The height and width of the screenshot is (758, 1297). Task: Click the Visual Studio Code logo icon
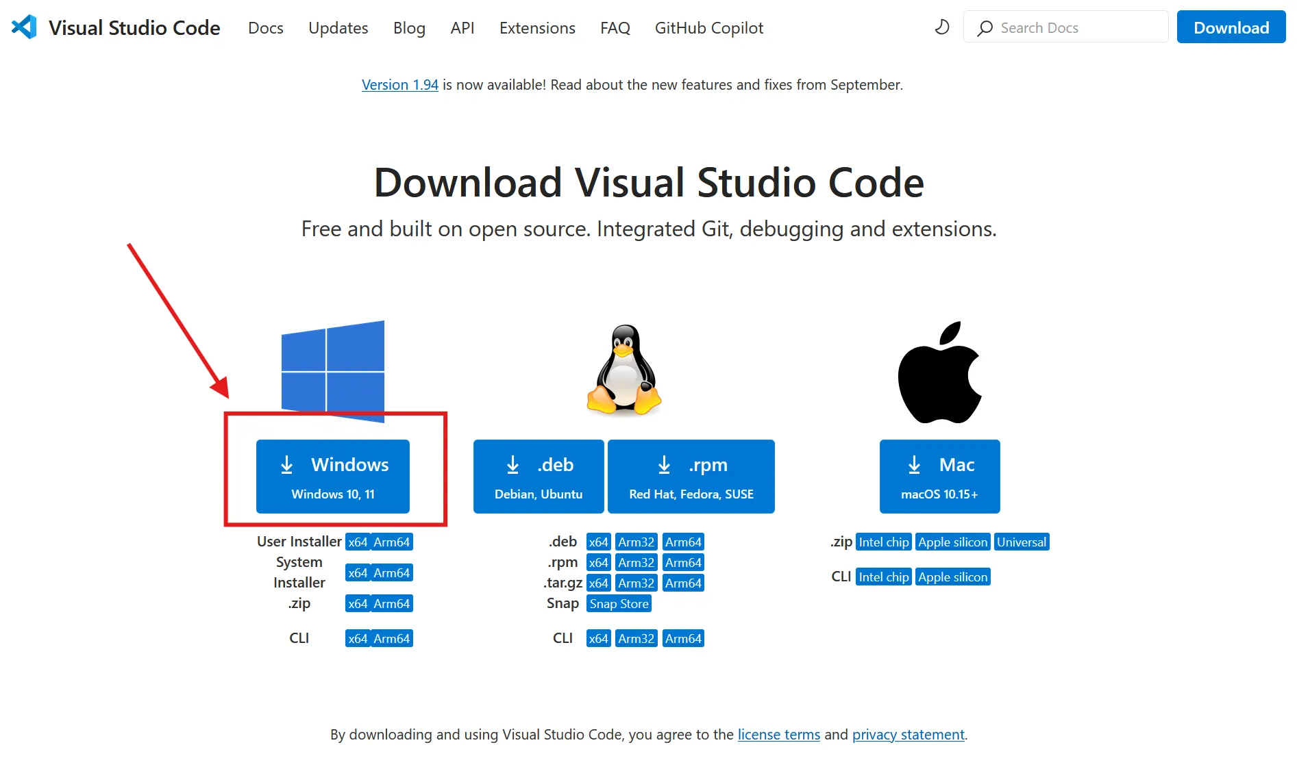25,27
